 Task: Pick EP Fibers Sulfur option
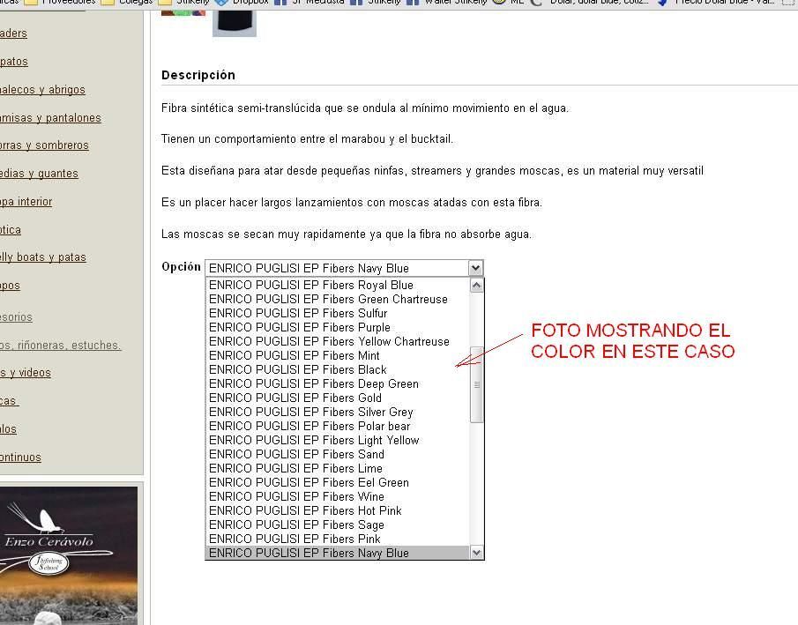tap(338, 313)
